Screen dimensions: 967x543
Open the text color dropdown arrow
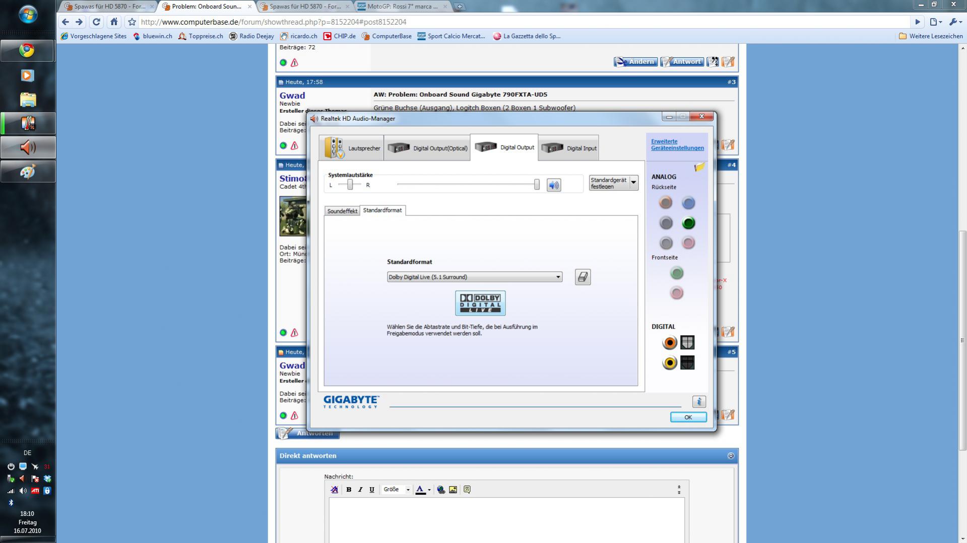pyautogui.click(x=429, y=490)
